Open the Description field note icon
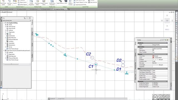The height and width of the screenshot is (100, 178). pyautogui.click(x=153, y=50)
